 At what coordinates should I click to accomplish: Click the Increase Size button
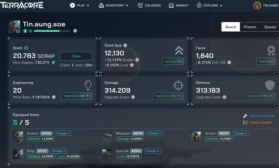pos(173,61)
